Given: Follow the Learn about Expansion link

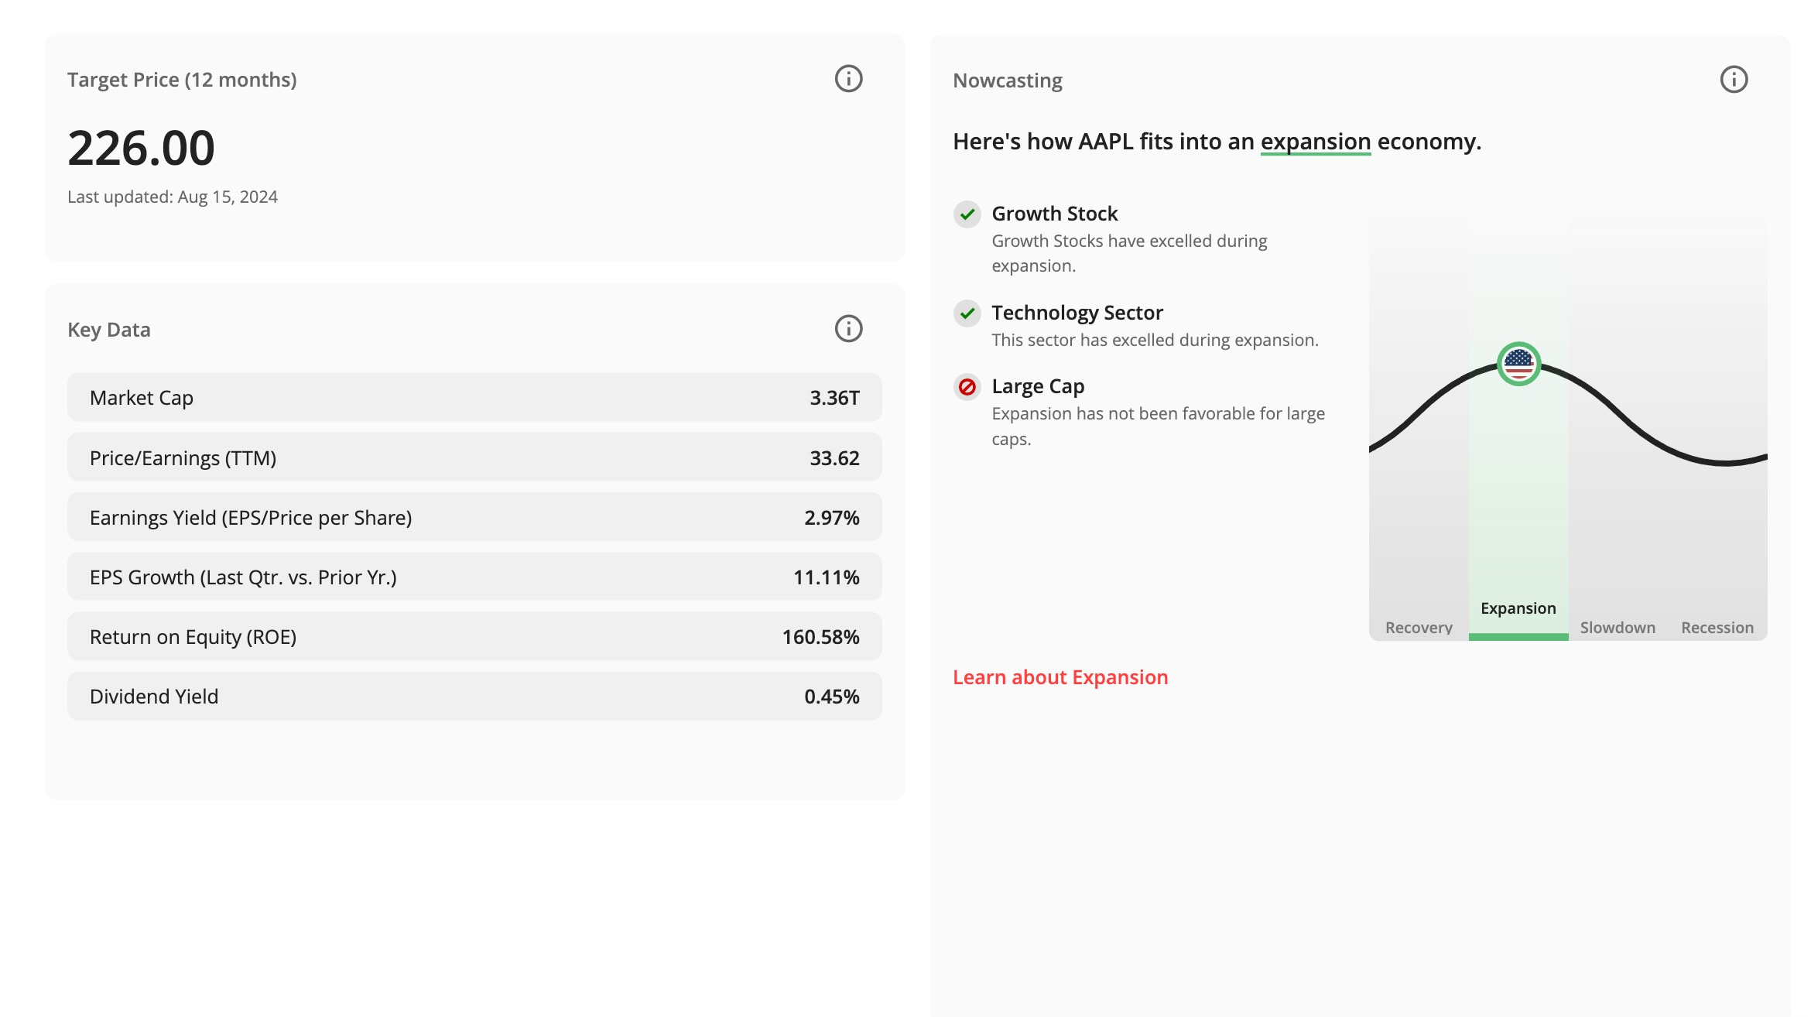Looking at the screenshot, I should click(1060, 677).
